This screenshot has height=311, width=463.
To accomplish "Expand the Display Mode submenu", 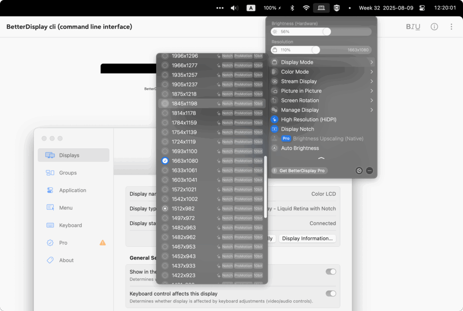I will click(322, 62).
